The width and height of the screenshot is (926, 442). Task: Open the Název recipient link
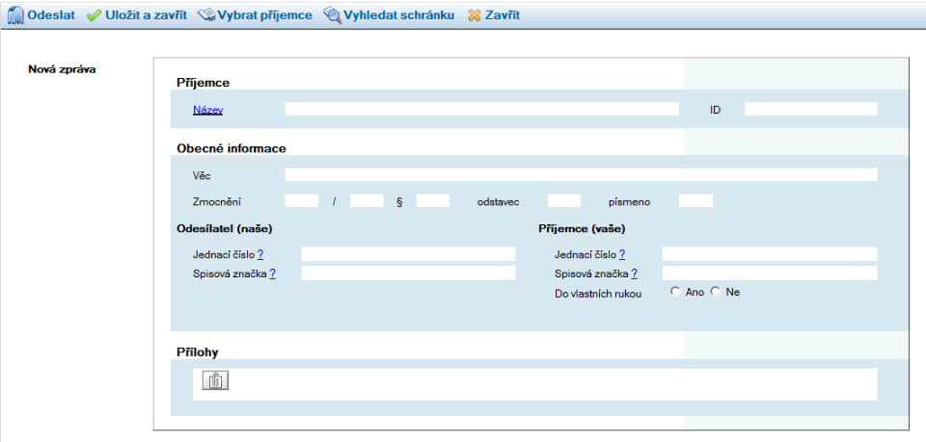(x=207, y=110)
